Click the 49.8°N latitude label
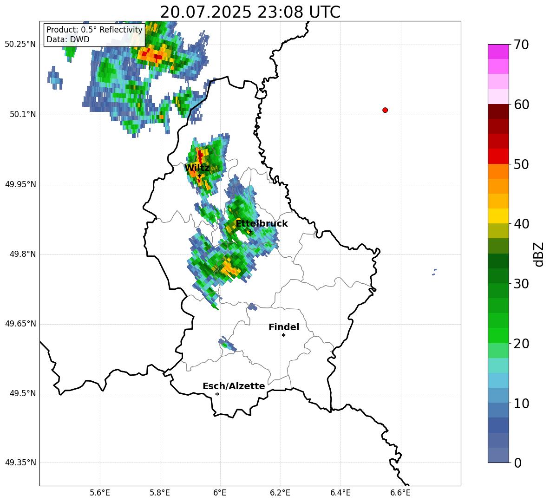 coord(22,254)
